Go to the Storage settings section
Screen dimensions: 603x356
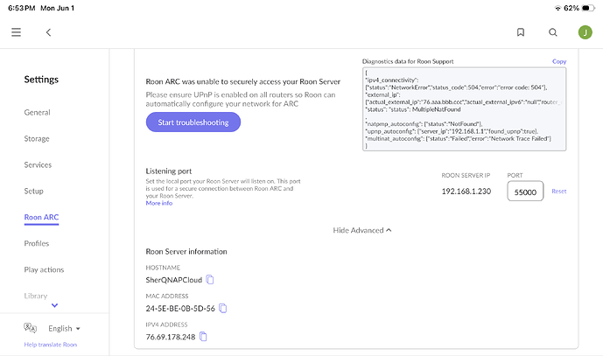pos(37,139)
